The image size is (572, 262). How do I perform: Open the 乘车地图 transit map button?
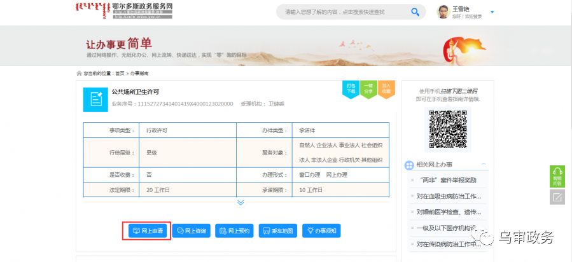click(x=277, y=230)
